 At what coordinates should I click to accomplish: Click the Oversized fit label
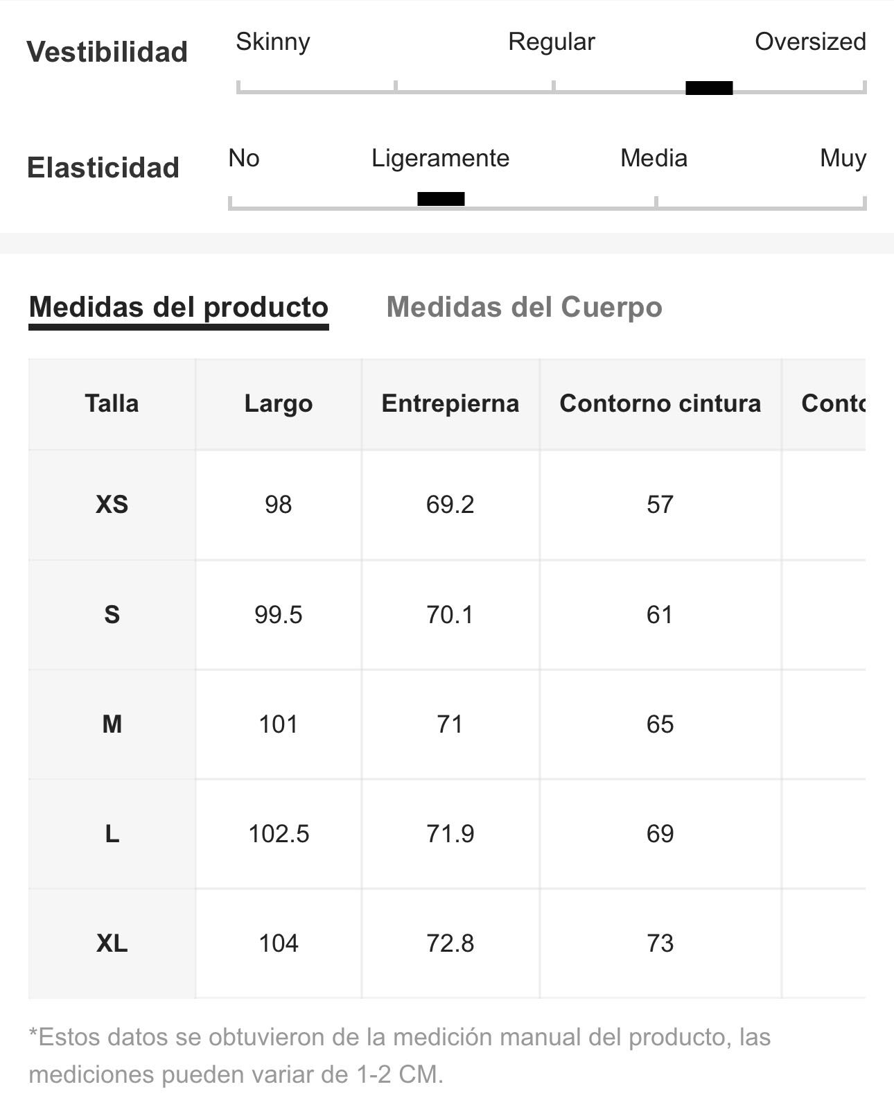point(810,42)
